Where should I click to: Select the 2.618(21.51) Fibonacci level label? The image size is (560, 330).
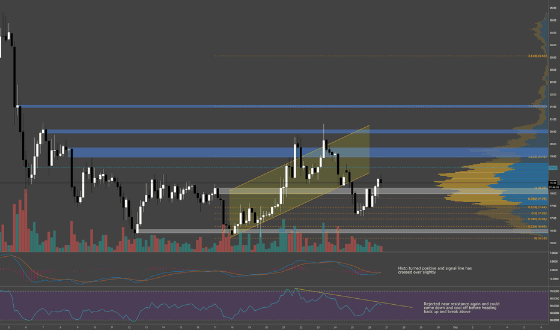coord(537,106)
